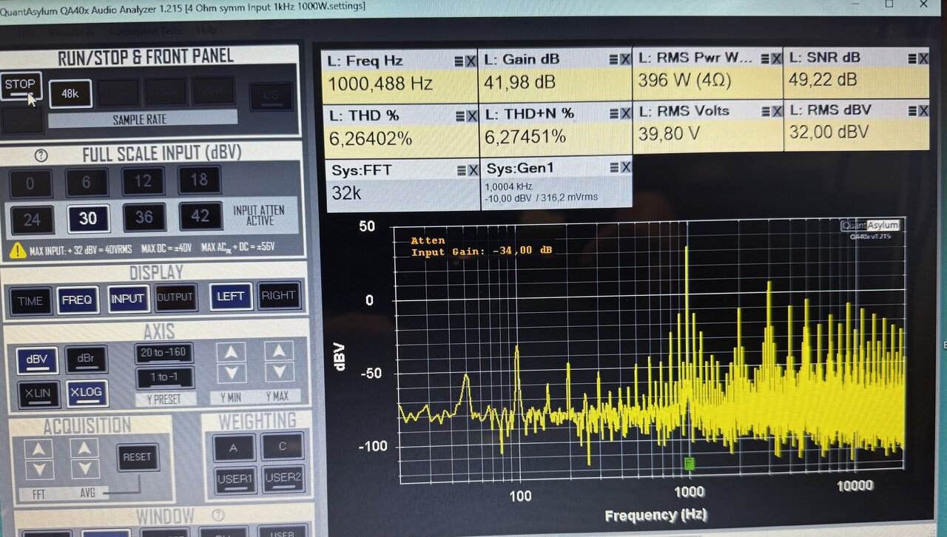The height and width of the screenshot is (537, 947).
Task: Increase Y MAX with the up arrow
Action: point(279,351)
